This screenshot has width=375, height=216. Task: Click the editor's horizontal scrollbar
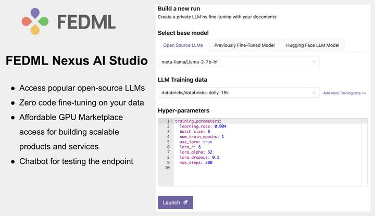click(266, 183)
